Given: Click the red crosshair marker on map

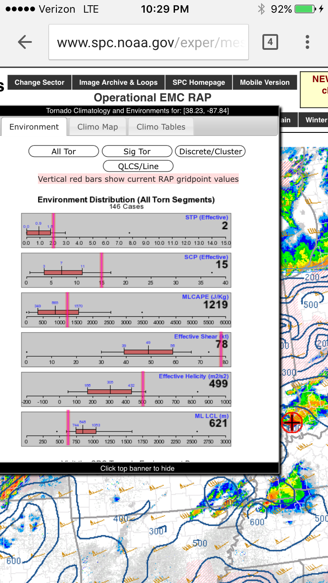Looking at the screenshot, I should (x=292, y=422).
